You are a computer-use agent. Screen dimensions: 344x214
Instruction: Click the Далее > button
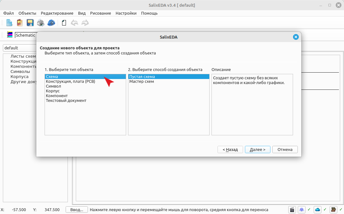[x=258, y=150]
